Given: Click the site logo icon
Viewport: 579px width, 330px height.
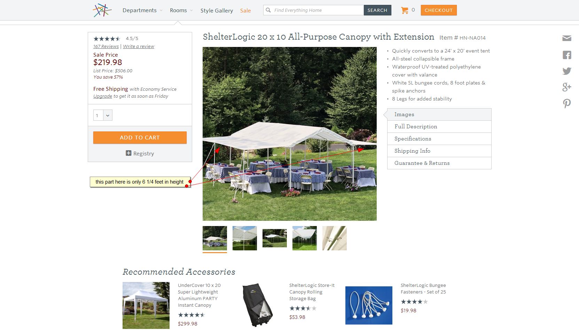Looking at the screenshot, I should [102, 10].
